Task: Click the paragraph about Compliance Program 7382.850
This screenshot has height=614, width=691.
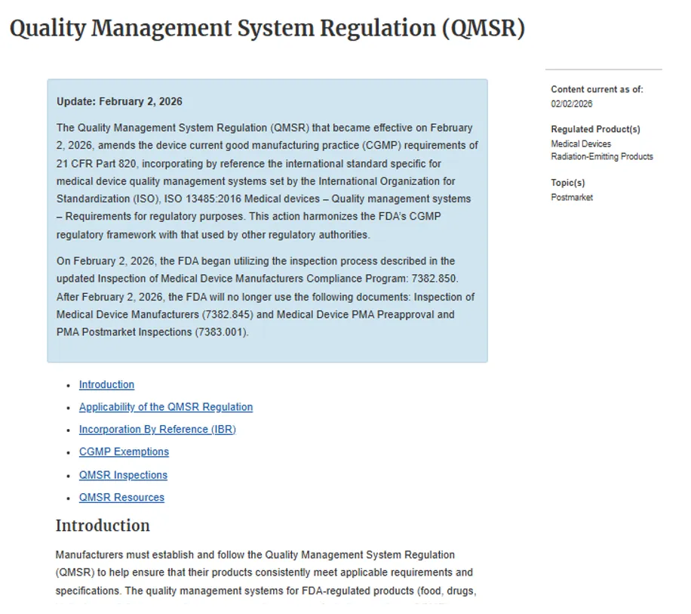Action: tap(266, 296)
